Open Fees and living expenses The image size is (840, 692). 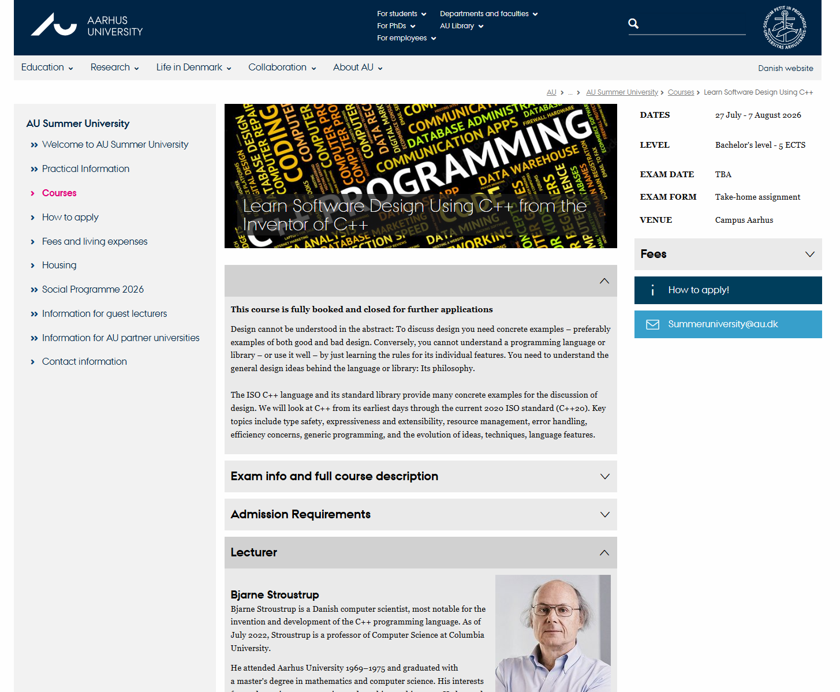(95, 242)
